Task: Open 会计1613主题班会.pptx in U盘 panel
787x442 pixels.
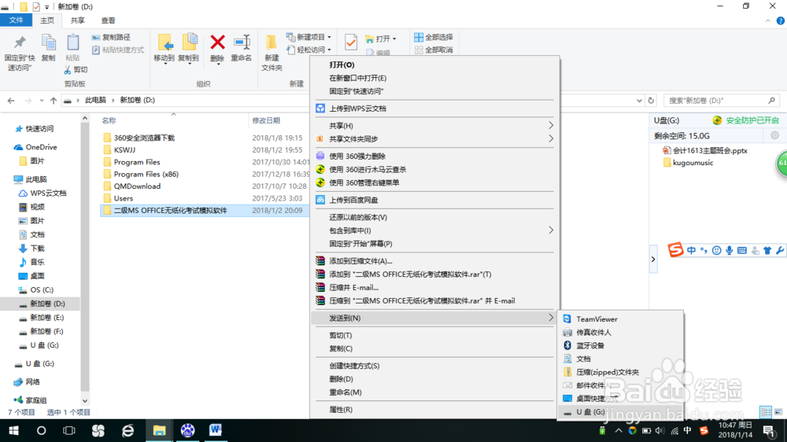Action: tap(710, 150)
